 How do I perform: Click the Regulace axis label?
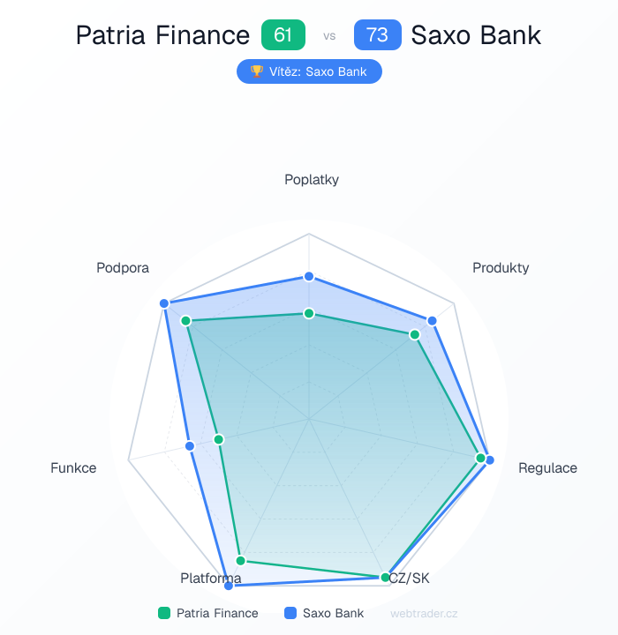pyautogui.click(x=547, y=467)
